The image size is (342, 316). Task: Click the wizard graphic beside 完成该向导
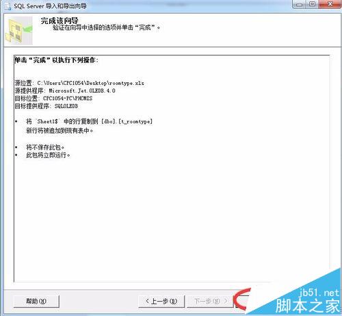pyautogui.click(x=19, y=30)
